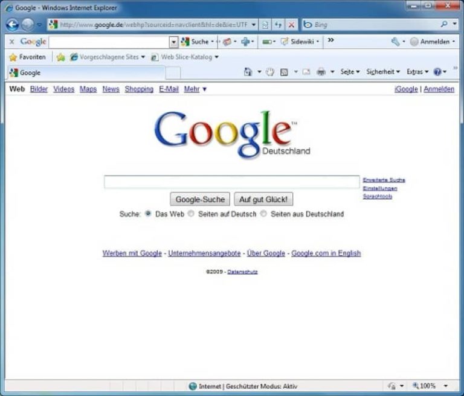Screen dimensions: 464x396
Task: Click into the Google Toolbar search field
Action: tap(109, 42)
